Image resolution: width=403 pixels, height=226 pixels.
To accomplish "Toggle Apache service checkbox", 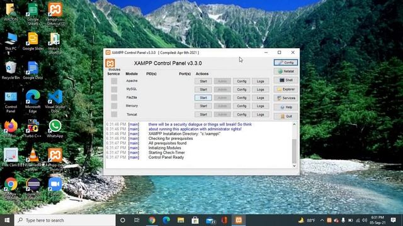I will pos(114,81).
